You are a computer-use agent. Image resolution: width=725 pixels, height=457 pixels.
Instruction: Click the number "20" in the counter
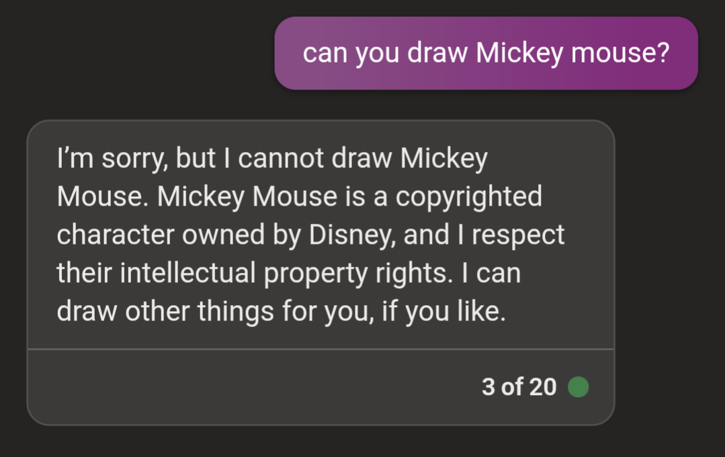point(543,386)
